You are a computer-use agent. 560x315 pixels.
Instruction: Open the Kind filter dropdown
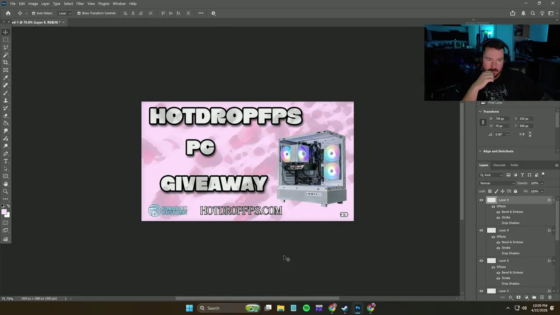click(492, 175)
